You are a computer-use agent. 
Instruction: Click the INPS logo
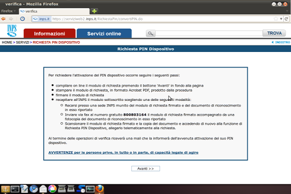[12, 31]
